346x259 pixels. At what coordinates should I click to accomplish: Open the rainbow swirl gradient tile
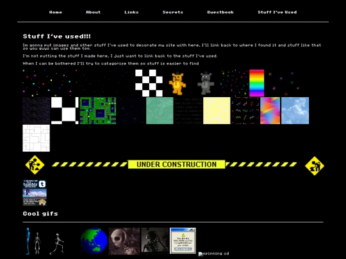(270, 111)
